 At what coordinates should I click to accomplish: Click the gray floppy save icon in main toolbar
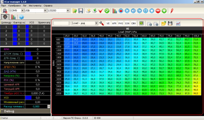coord(80,11)
